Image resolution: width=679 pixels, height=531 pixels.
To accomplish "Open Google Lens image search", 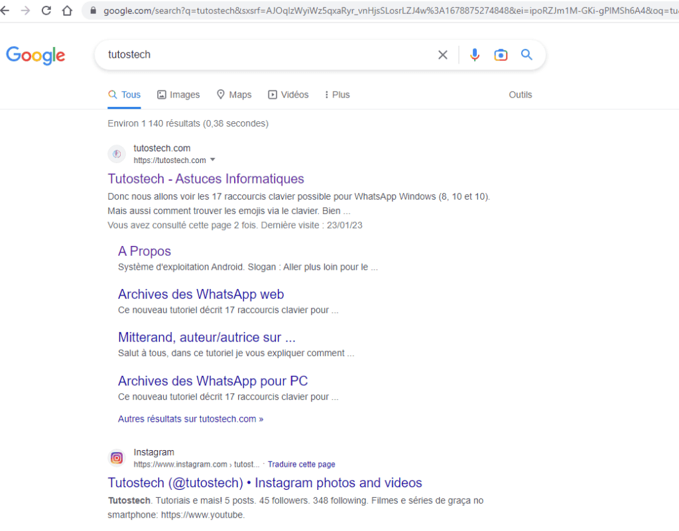I will [501, 54].
